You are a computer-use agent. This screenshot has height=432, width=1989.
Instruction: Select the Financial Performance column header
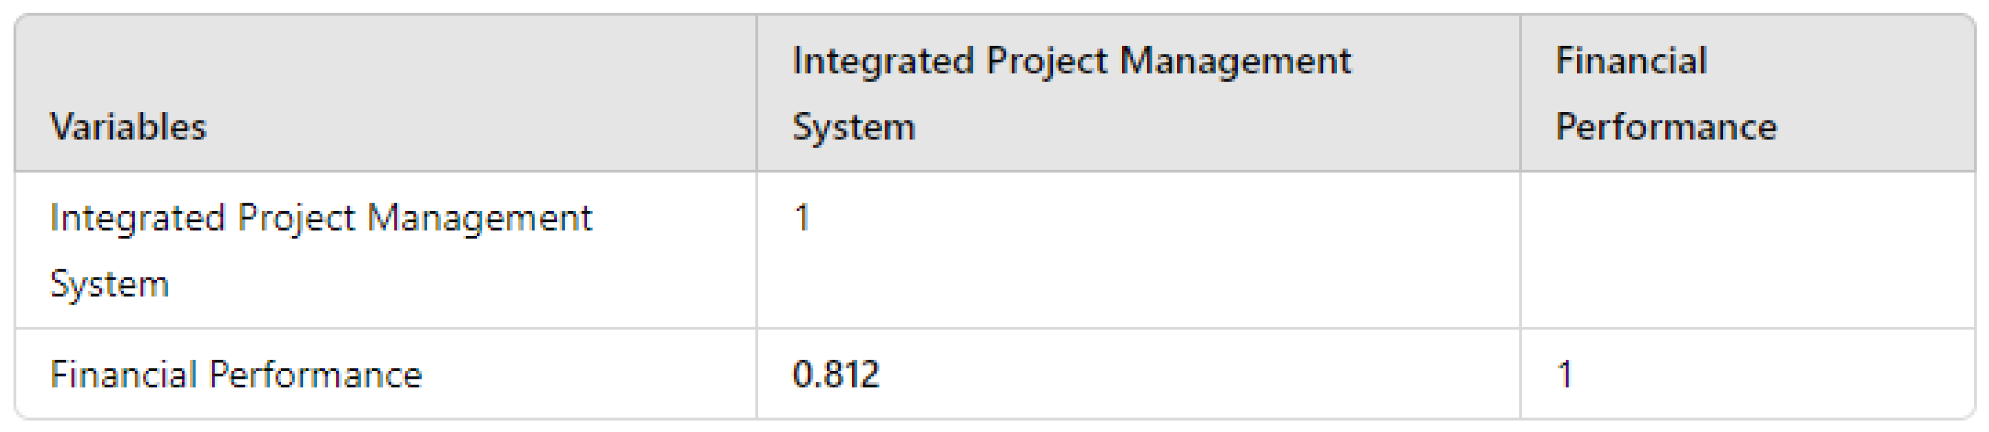tap(1666, 93)
